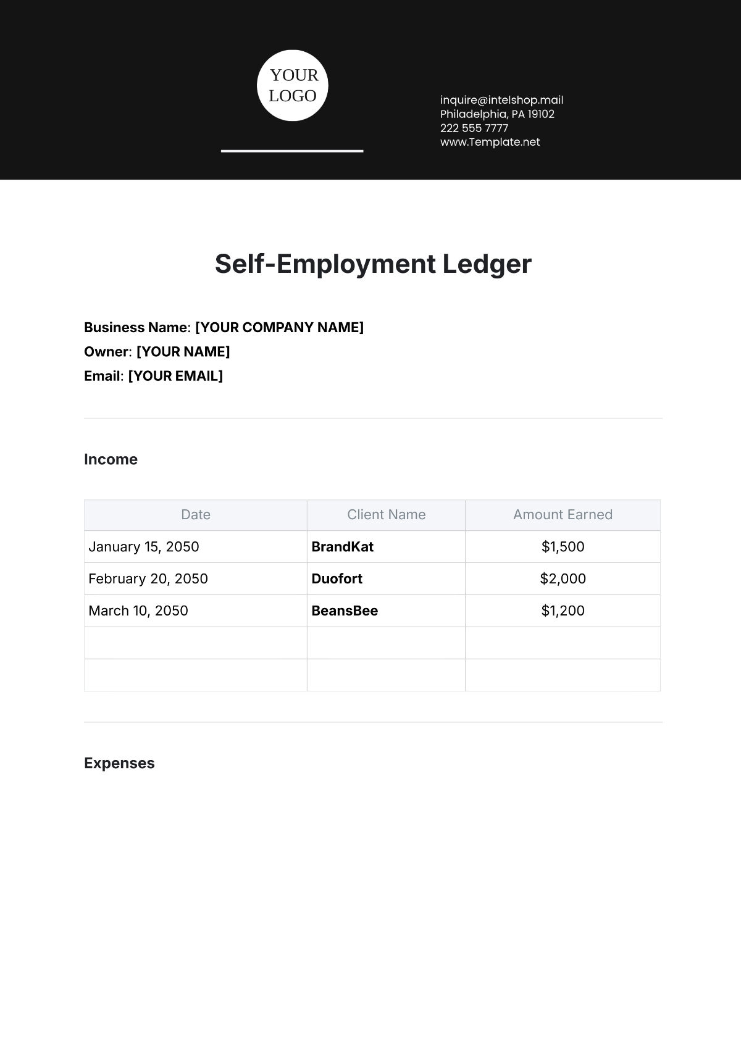The height and width of the screenshot is (1047, 741).
Task: Select the Client Name column header
Action: click(x=386, y=515)
